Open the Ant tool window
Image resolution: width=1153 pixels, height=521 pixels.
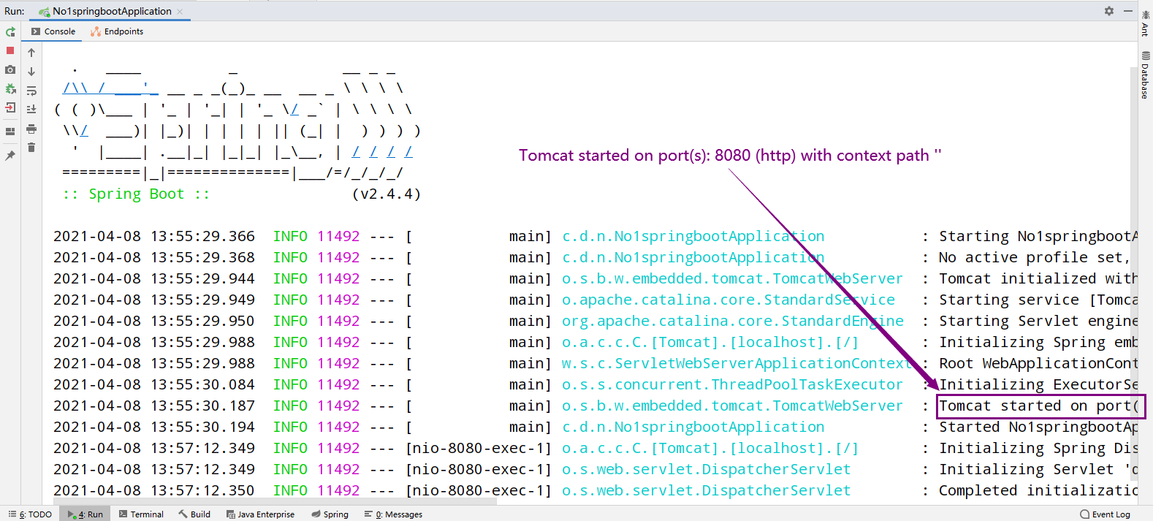pos(1145,23)
